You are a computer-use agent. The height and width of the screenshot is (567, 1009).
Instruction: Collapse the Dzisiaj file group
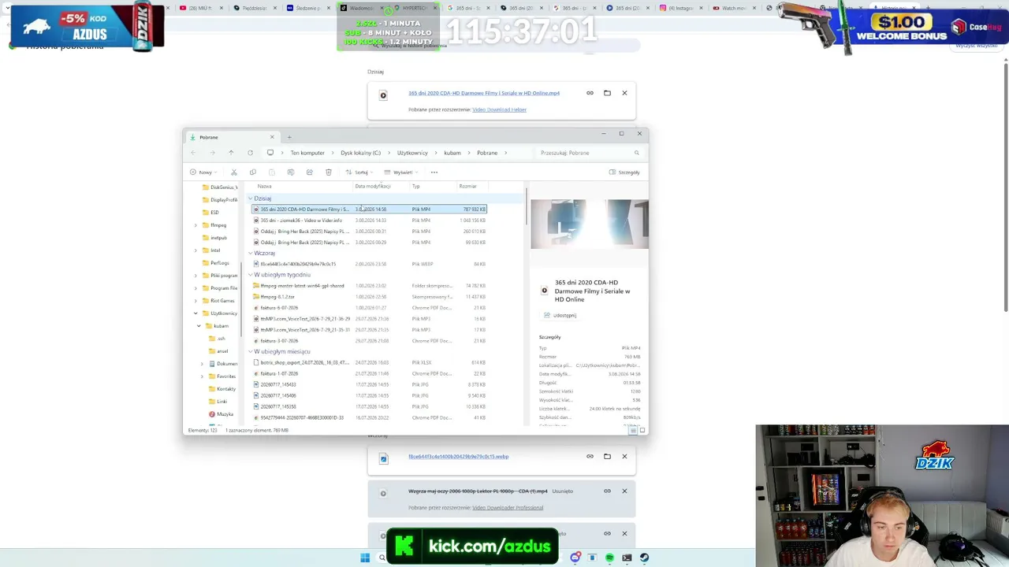click(x=250, y=198)
